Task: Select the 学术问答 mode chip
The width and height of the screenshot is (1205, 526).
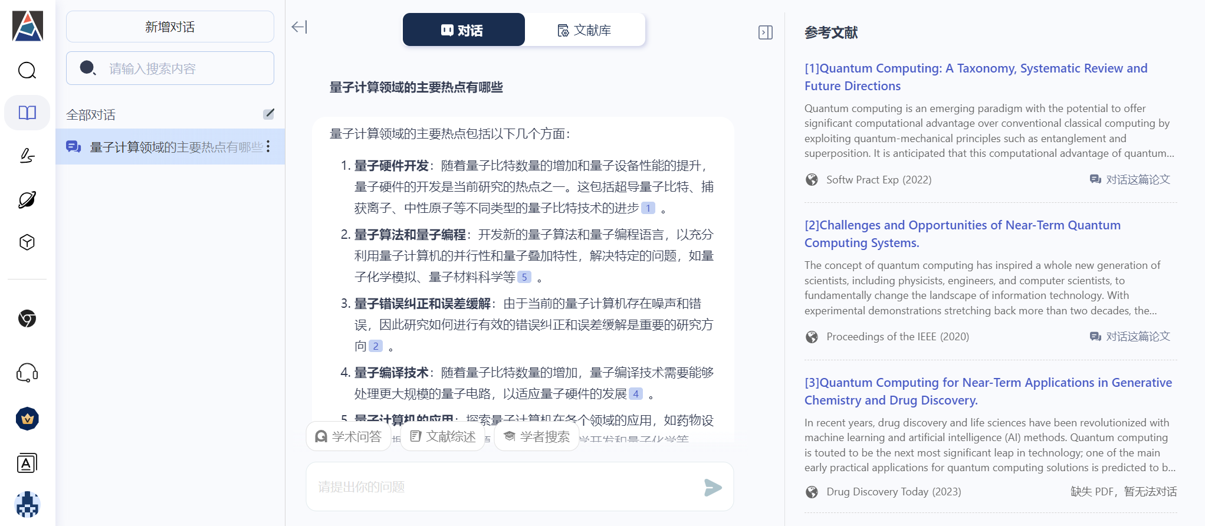Action: pyautogui.click(x=349, y=436)
